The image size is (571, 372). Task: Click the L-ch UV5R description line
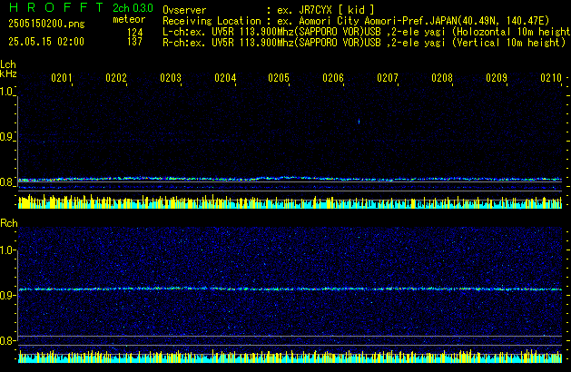(366, 32)
